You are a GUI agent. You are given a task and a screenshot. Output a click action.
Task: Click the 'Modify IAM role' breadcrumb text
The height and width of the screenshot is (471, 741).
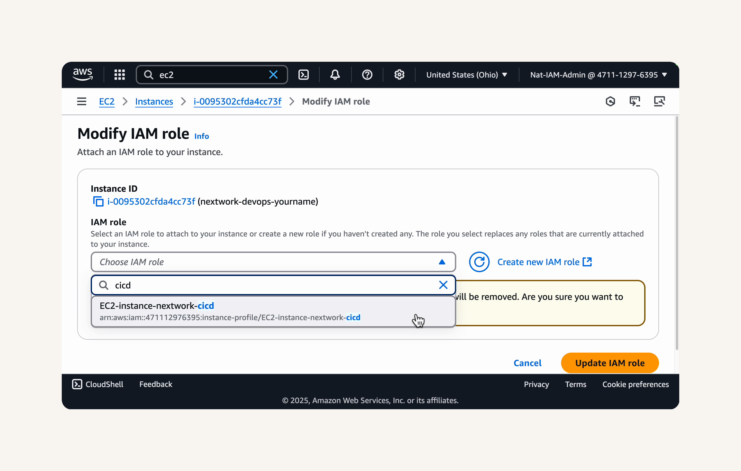[336, 101]
